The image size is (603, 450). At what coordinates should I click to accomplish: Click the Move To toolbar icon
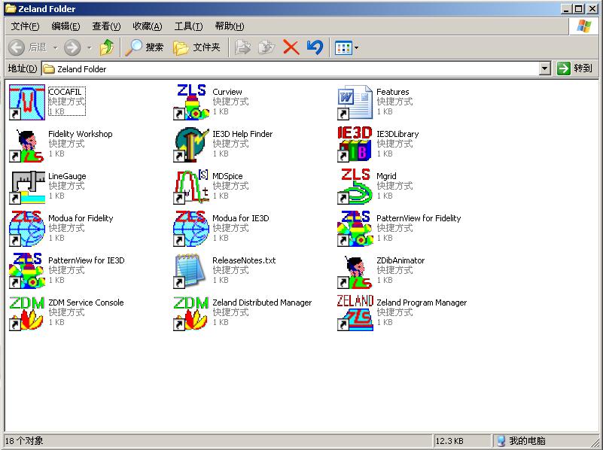242,47
